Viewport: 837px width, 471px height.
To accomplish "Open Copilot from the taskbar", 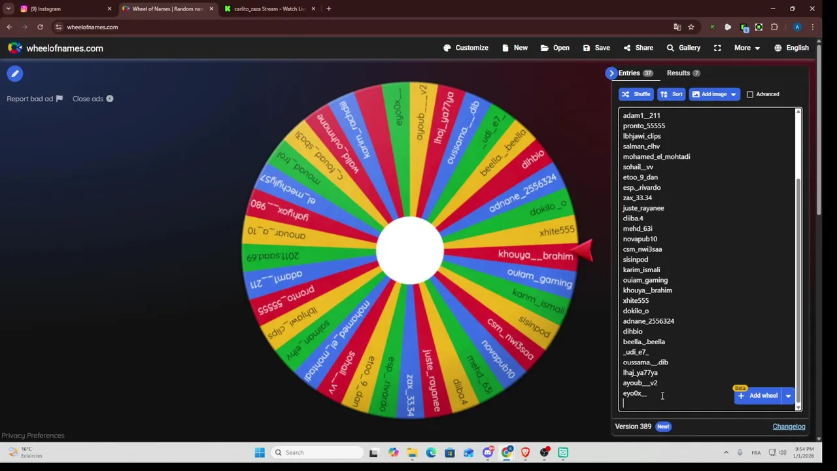I will tap(393, 453).
